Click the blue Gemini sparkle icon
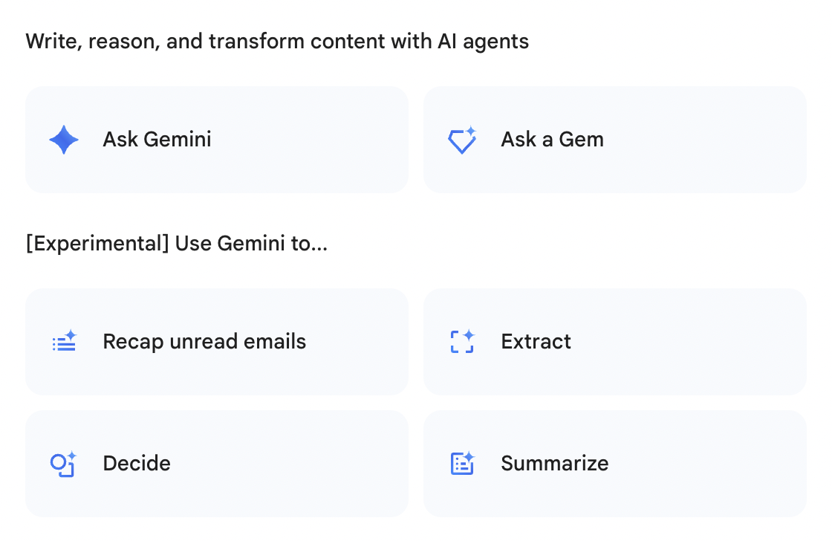Screen dimensions: 832x541 coord(64,140)
